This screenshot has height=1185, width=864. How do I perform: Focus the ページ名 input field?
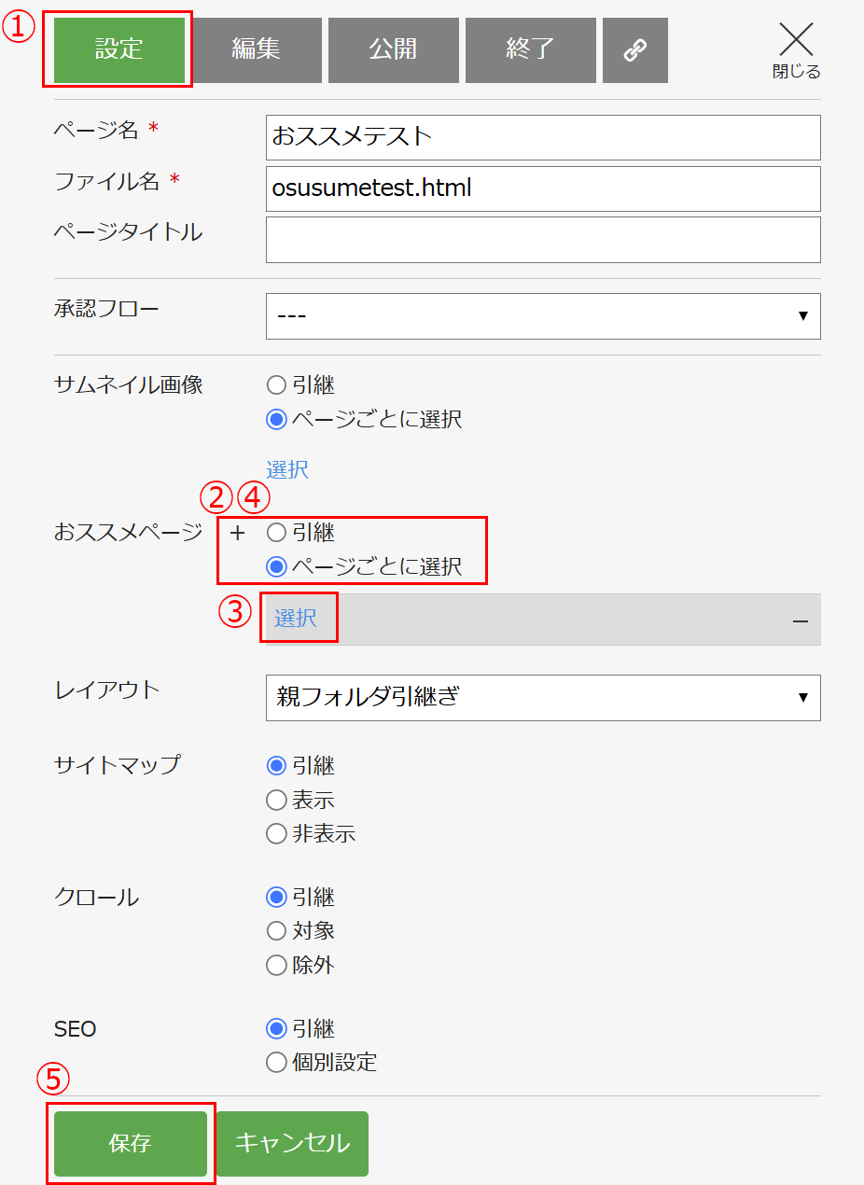(543, 137)
